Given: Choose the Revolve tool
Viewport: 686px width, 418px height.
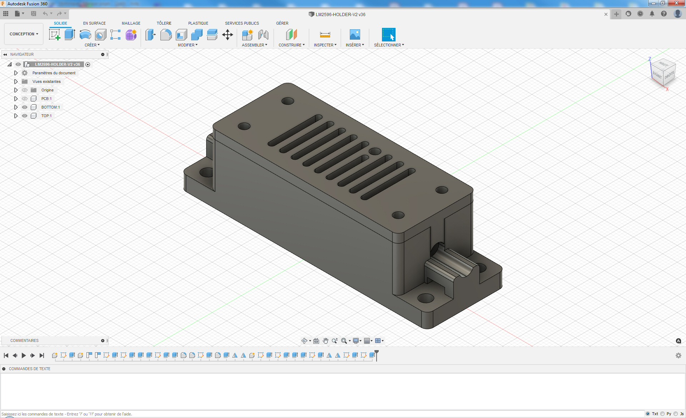Looking at the screenshot, I should [85, 35].
